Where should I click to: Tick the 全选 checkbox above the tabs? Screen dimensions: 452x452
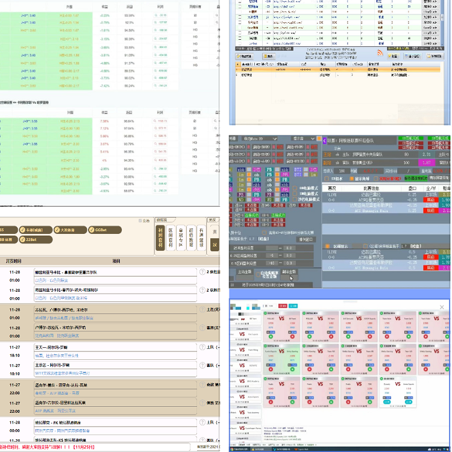pos(140,221)
